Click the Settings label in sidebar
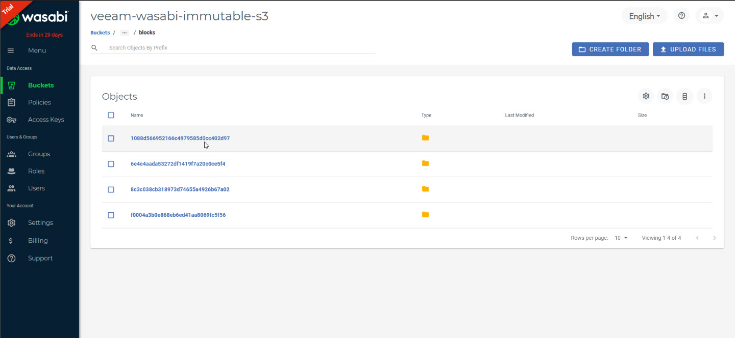Viewport: 735px width, 338px height. 40,222
